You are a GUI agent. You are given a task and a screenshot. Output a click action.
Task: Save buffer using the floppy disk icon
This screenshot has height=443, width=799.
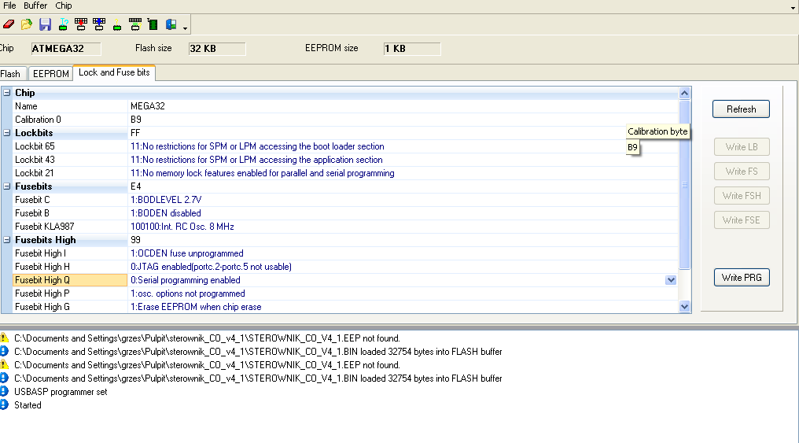point(45,24)
